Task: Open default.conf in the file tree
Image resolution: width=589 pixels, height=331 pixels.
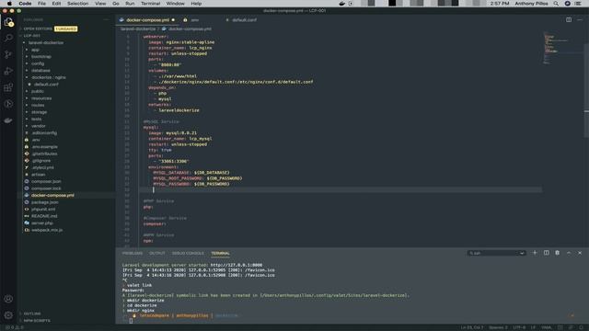Action: [46, 85]
